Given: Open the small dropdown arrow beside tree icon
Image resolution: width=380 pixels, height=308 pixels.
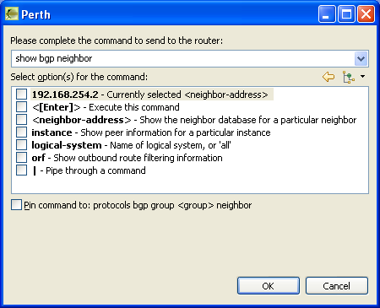Looking at the screenshot, I should point(363,77).
